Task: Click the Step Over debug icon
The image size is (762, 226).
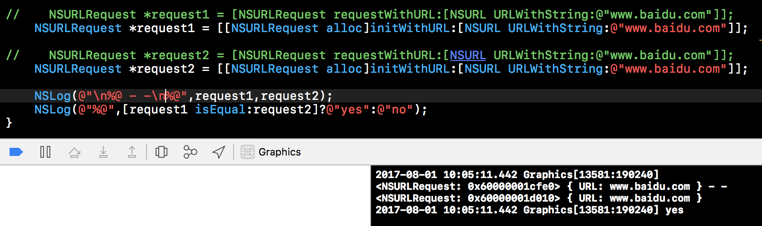Action: (x=74, y=152)
